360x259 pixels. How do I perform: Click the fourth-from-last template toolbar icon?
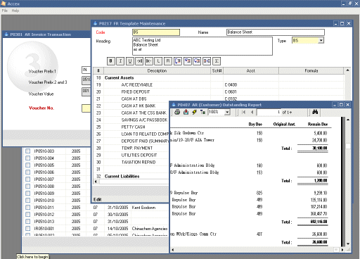(188, 61)
